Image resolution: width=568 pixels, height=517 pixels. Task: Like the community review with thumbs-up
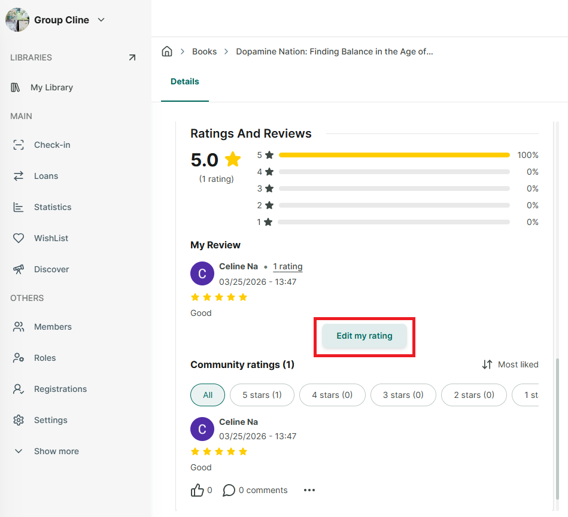coord(198,490)
